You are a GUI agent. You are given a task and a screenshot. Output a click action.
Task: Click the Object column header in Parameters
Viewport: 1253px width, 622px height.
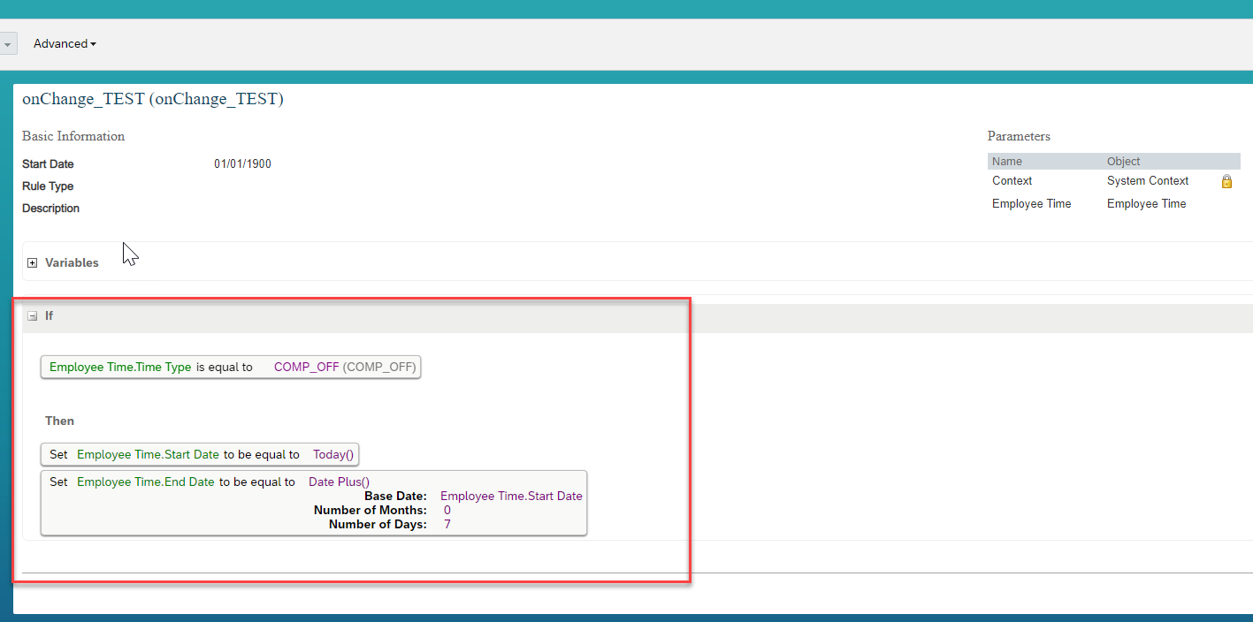[x=1124, y=162]
